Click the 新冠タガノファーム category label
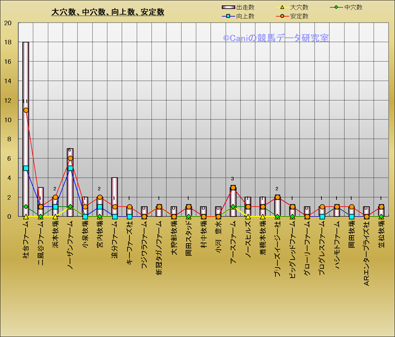 click(159, 248)
